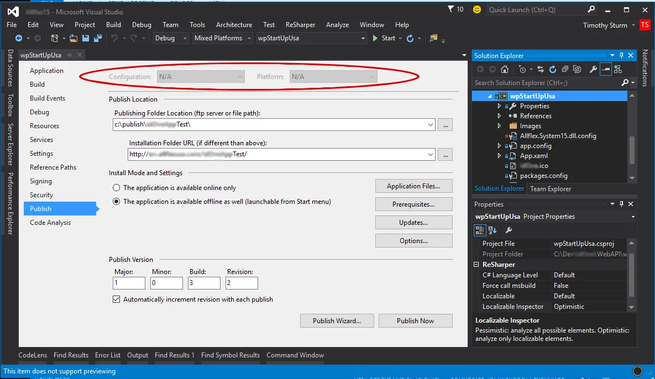Click the wrench Properties icon in Solution Explorer

tap(593, 69)
